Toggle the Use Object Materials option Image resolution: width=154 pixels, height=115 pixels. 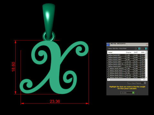click(x=137, y=83)
